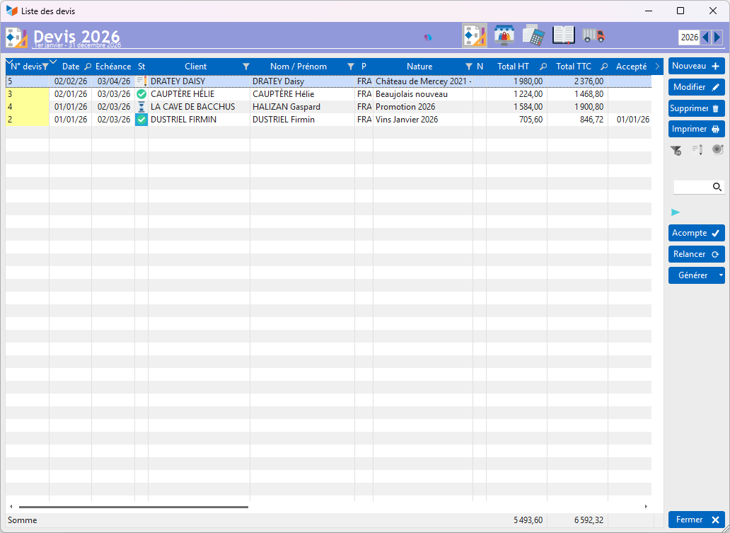The width and height of the screenshot is (730, 533).
Task: Sort by the Echéance column header
Action: (113, 67)
